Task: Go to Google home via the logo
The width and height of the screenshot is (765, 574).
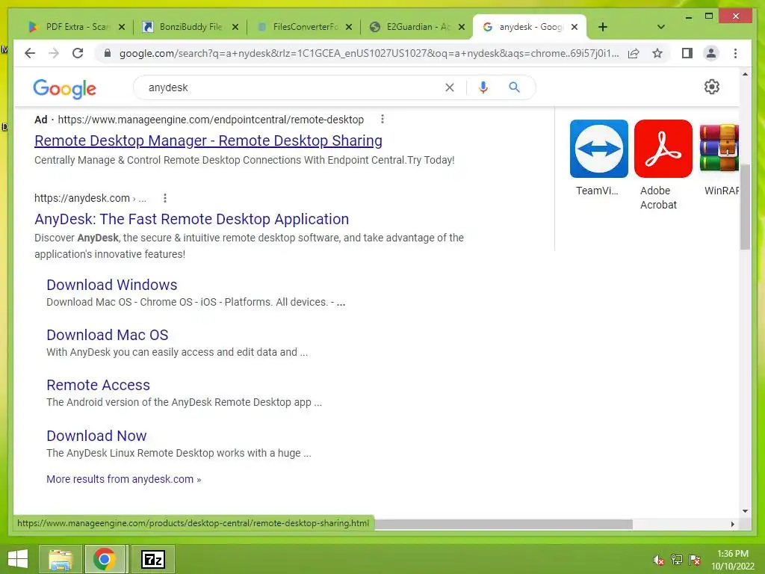Action: click(x=64, y=88)
